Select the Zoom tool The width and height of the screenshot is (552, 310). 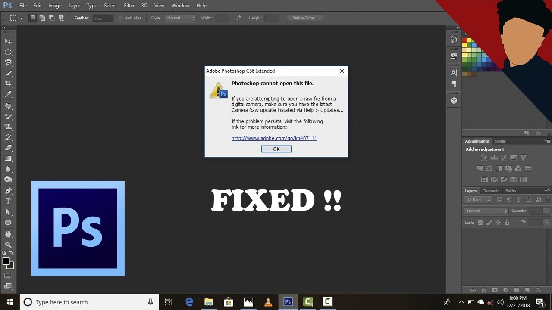pos(8,245)
